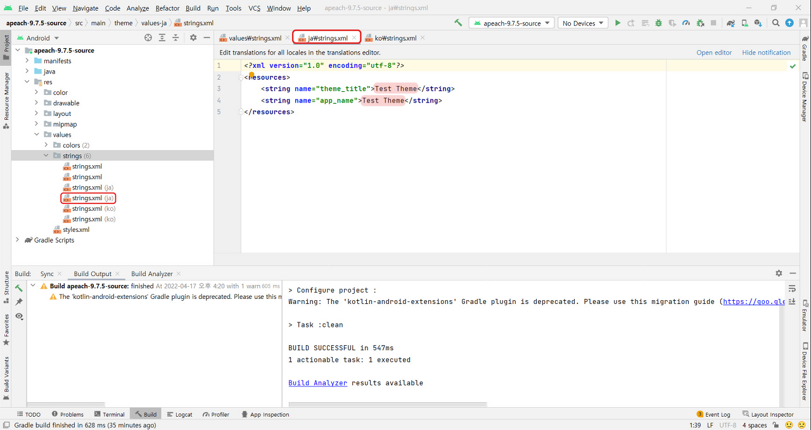The image size is (811, 430).
Task: Close the Sync tab in Build panel
Action: coord(60,274)
